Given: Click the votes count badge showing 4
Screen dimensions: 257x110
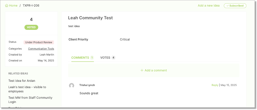Looking at the screenshot, I should 113,58.
